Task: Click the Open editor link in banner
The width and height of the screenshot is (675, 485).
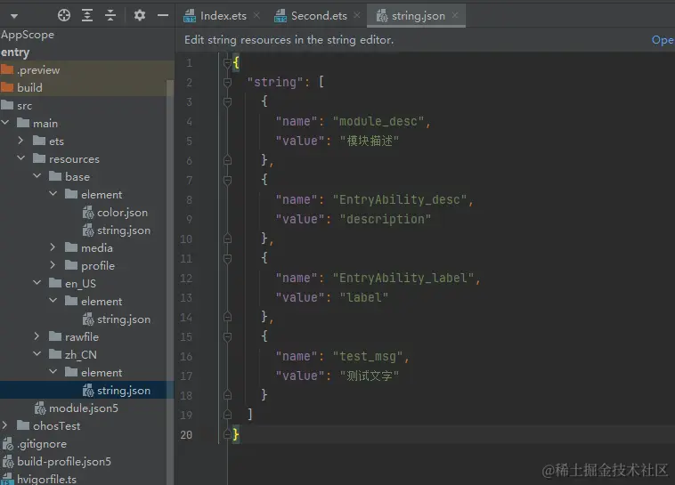Action: (663, 40)
